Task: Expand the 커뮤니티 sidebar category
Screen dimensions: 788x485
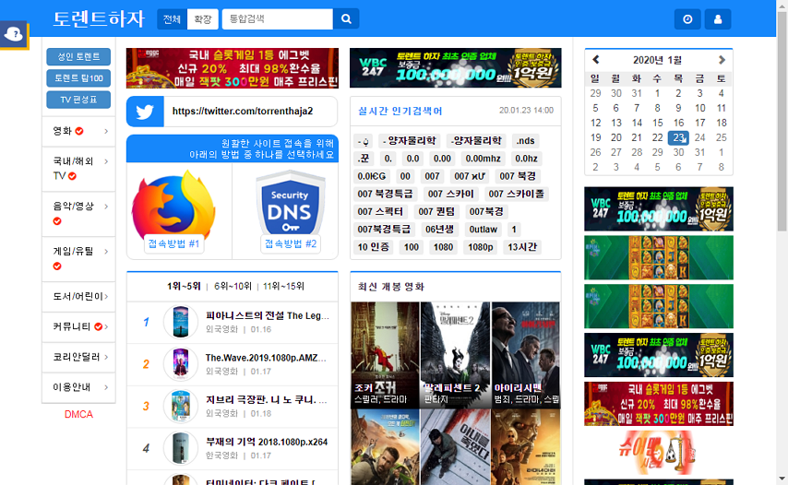Action: click(79, 326)
